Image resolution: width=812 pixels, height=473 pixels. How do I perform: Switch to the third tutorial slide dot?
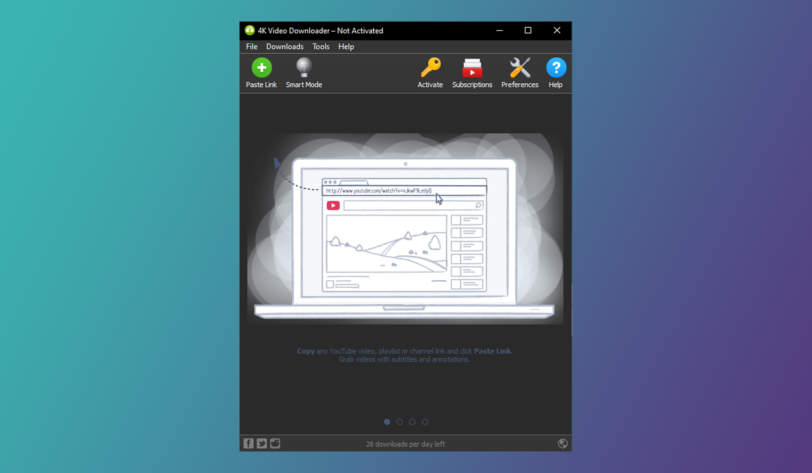click(412, 422)
